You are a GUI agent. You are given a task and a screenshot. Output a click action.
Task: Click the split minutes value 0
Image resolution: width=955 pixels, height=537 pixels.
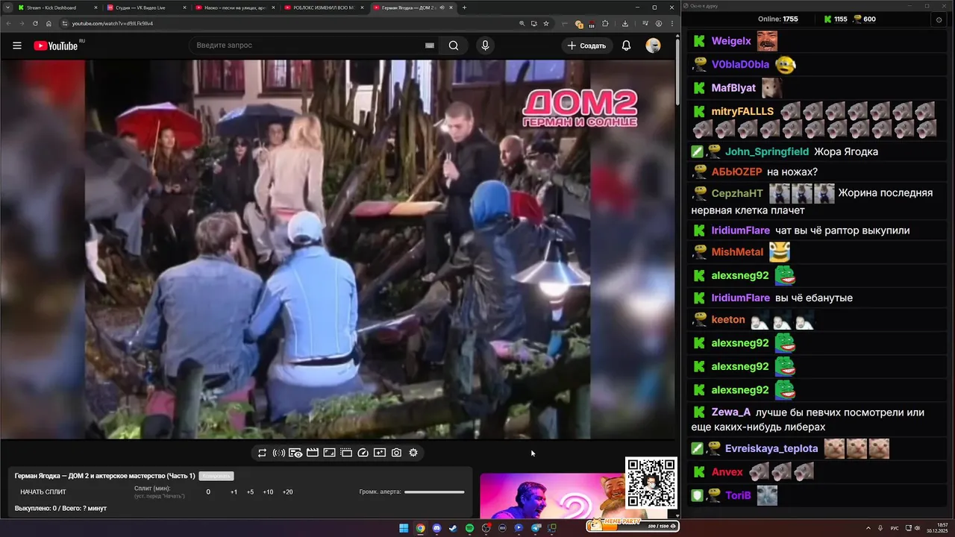pyautogui.click(x=208, y=492)
